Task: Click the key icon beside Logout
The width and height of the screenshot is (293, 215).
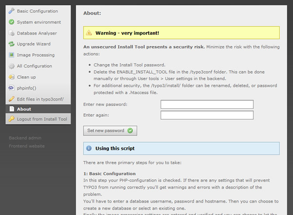Action: (11, 119)
